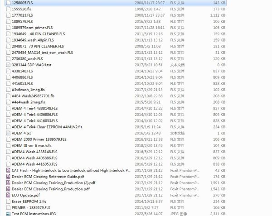Image resolution: width=272 pixels, height=216 pixels.
Task: Click the PDF icon of Dealer ECM Clearing Training_Production (2)
Action: click(x=8, y=183)
